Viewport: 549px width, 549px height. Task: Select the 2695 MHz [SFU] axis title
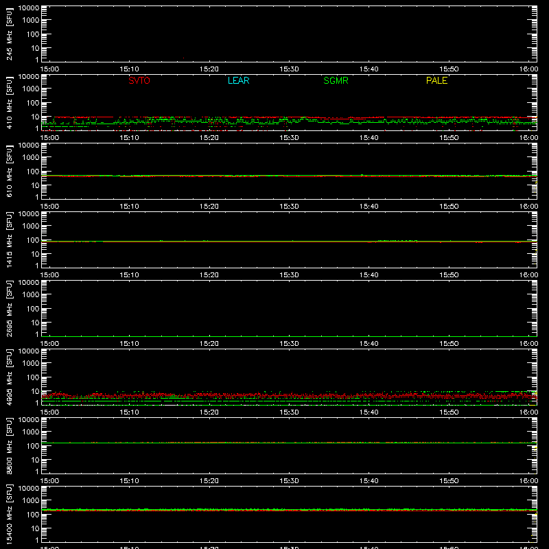(x=10, y=308)
